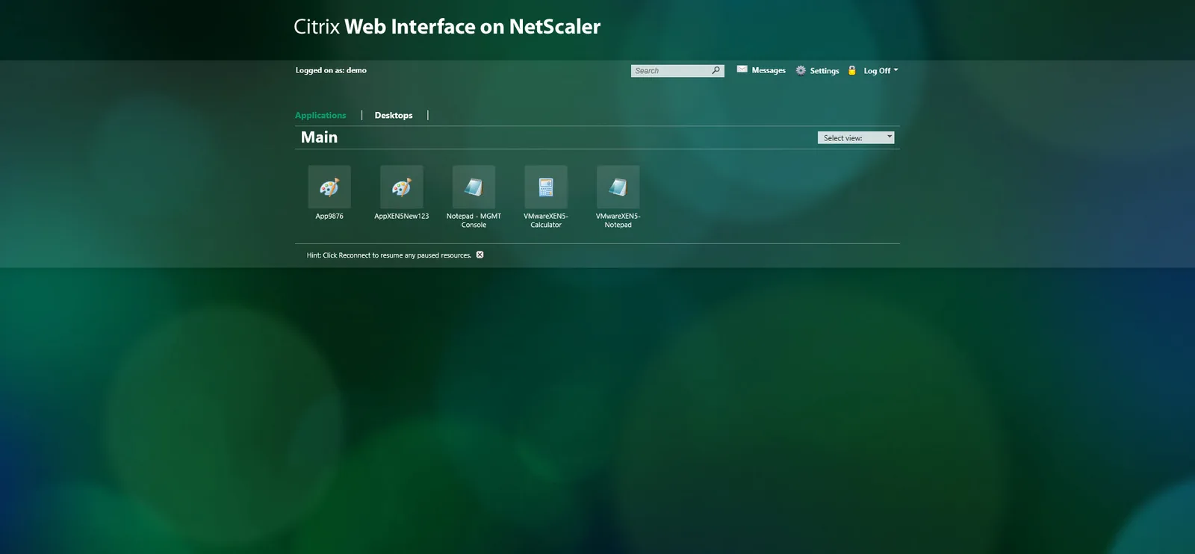Open the AppXEN5New123 paint icon
Image resolution: width=1195 pixels, height=554 pixels.
pyautogui.click(x=402, y=187)
